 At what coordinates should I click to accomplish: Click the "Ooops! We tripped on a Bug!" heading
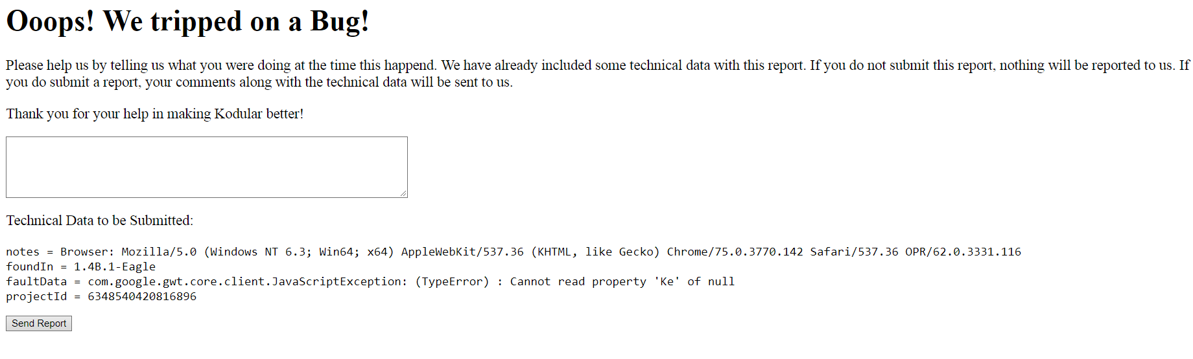click(x=187, y=21)
